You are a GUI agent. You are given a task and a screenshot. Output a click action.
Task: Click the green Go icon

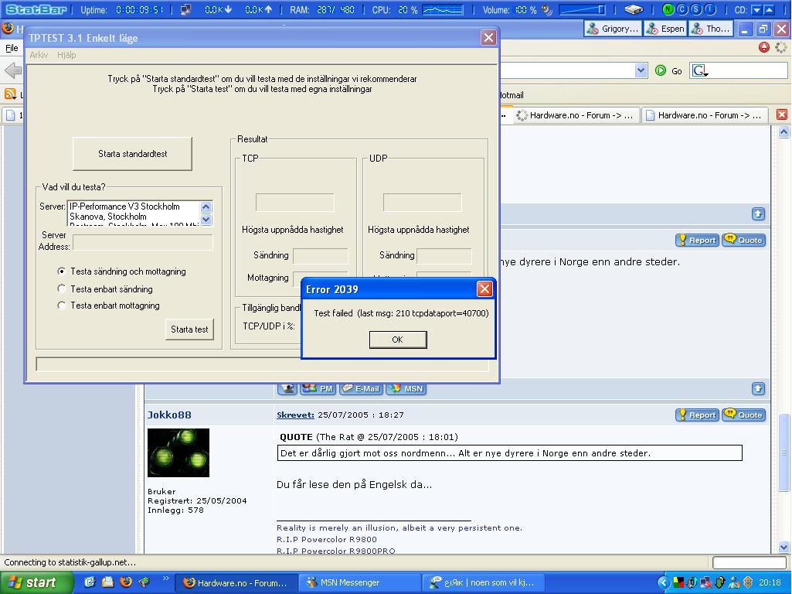(661, 70)
